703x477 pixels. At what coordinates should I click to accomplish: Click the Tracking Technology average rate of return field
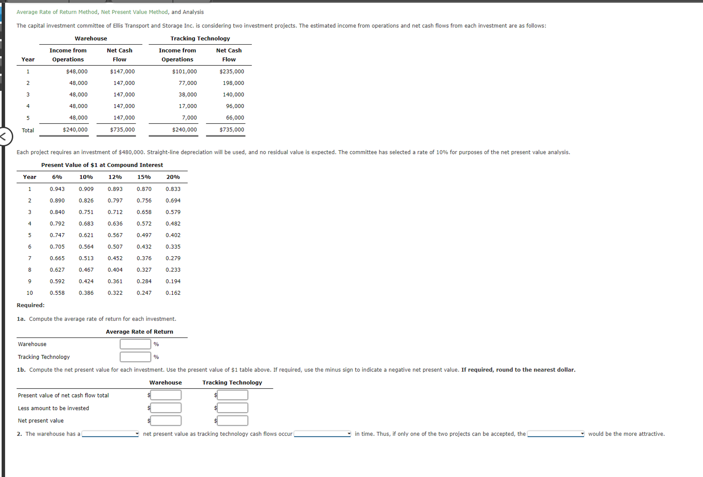click(135, 357)
